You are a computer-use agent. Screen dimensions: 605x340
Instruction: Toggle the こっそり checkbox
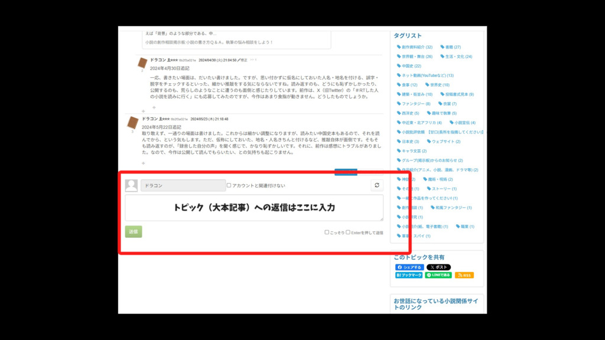click(x=327, y=233)
